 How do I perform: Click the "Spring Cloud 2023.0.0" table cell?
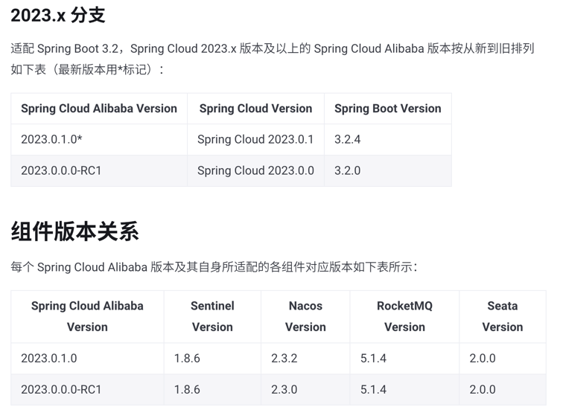255,171
